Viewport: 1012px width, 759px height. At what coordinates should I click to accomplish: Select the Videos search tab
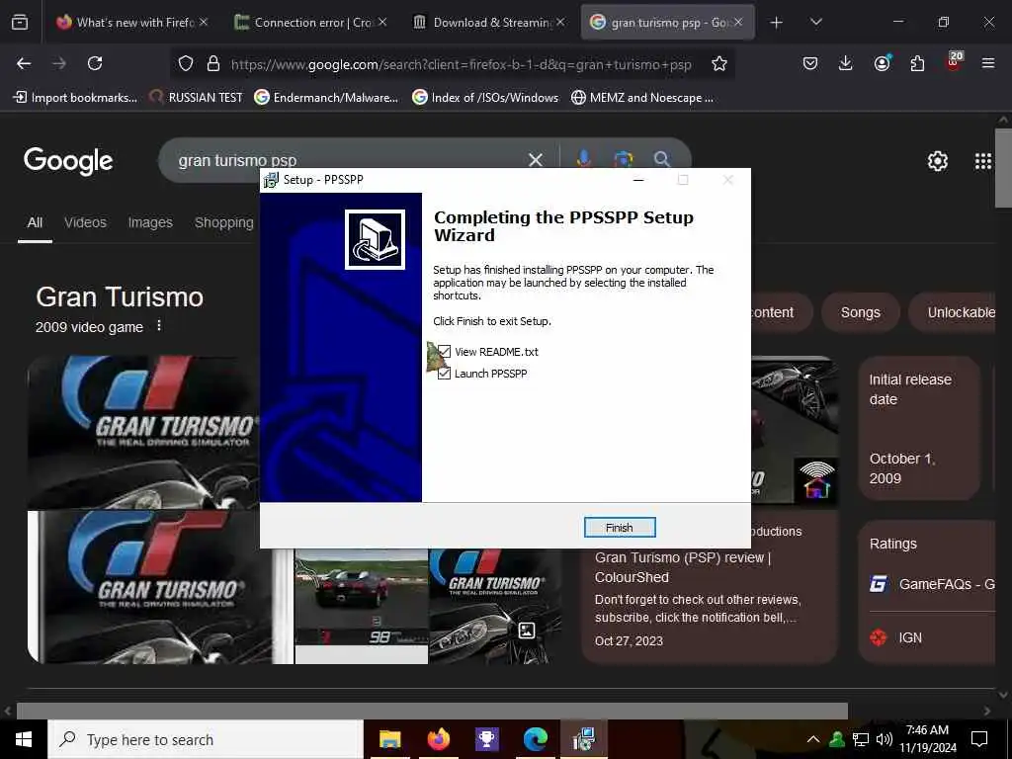tap(85, 222)
